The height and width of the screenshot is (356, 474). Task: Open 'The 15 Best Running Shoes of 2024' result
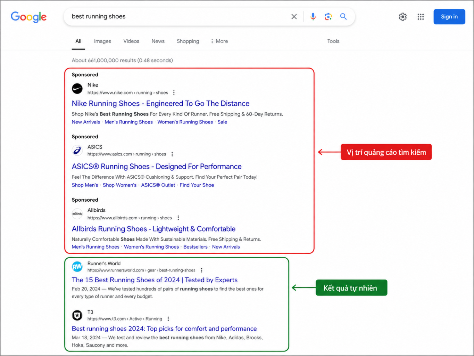tap(155, 280)
